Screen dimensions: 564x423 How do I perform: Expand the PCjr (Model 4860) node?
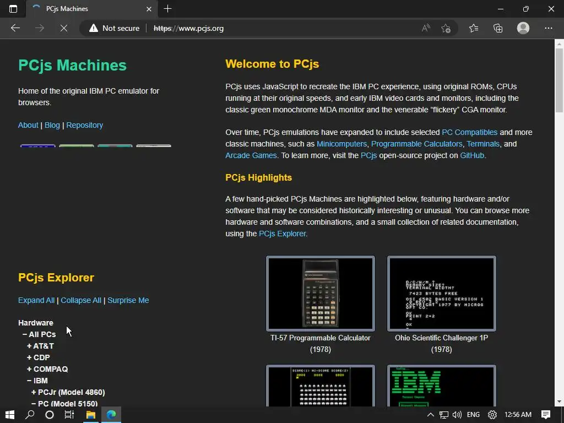click(68, 392)
